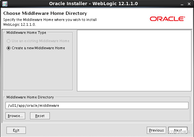
Task: Click the Oracle Installer window icon
Action: pos(5,4)
